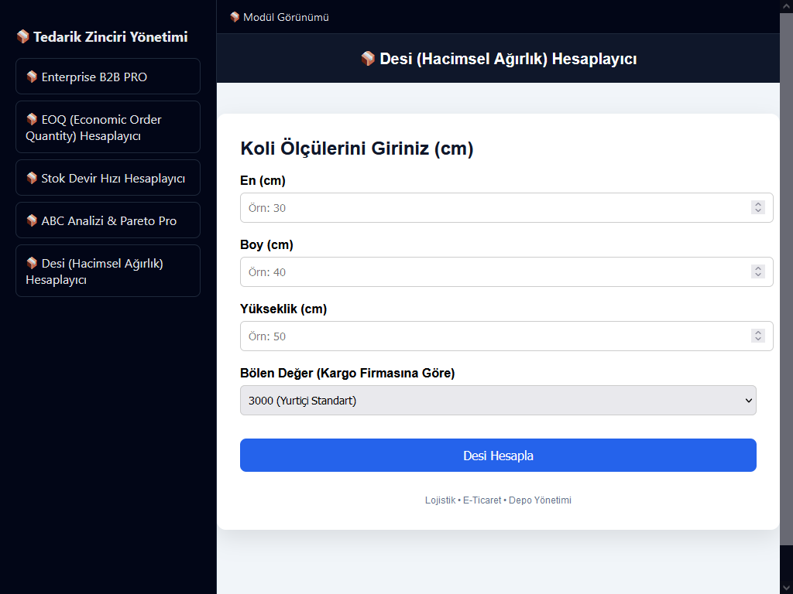Click the spinner control in Yükseklik field

pyautogui.click(x=757, y=336)
